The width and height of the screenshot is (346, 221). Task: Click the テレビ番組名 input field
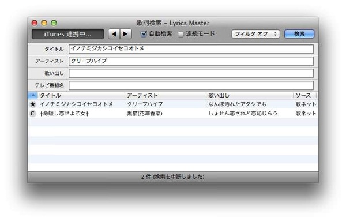(191, 85)
